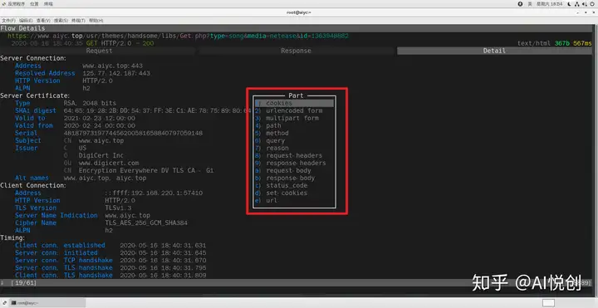
Task: Click the 'Flow Details' title text
Action: click(x=22, y=28)
